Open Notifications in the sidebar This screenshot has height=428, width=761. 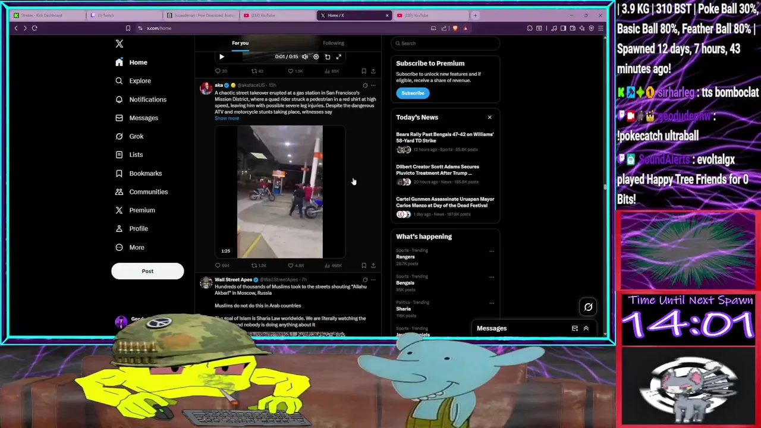(141, 99)
